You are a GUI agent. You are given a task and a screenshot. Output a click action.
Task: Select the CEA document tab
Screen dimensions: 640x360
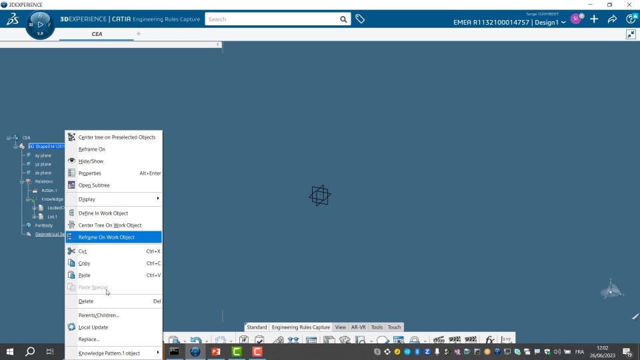(x=97, y=34)
